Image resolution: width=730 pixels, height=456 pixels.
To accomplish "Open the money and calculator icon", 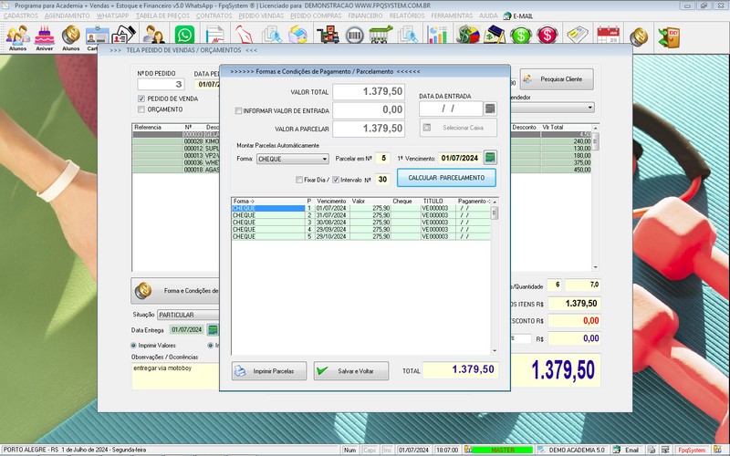I will point(495,35).
